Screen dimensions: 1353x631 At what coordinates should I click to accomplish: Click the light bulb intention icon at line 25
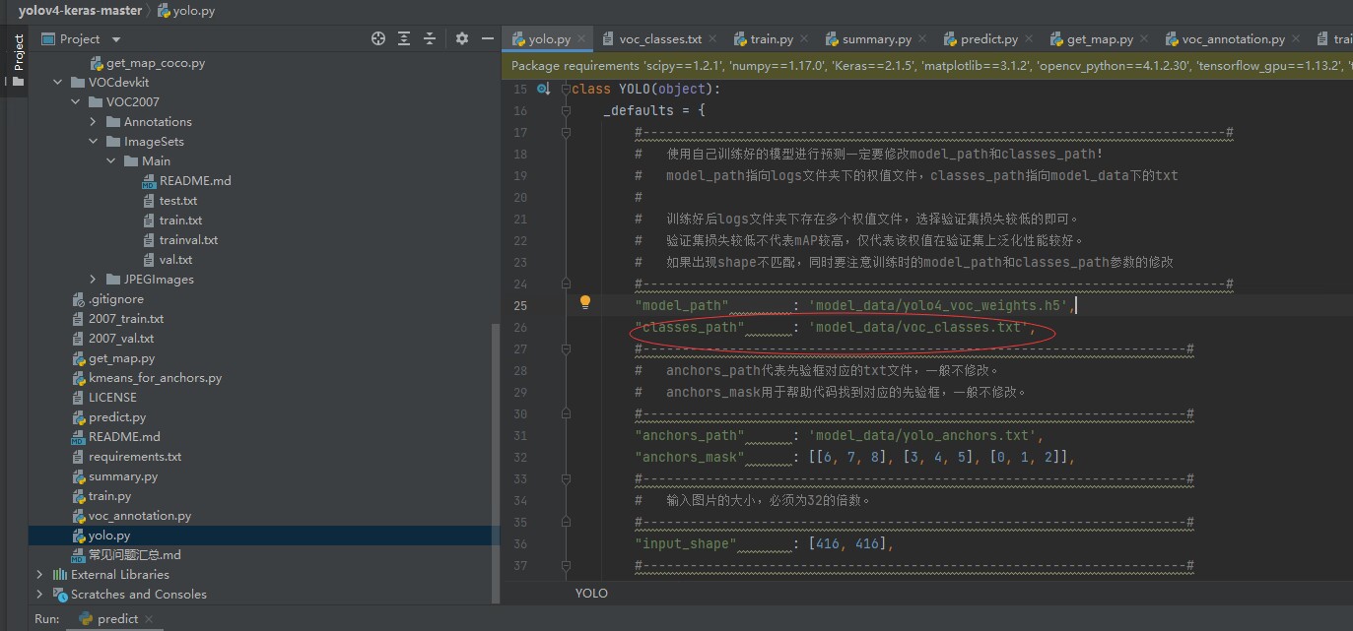coord(584,303)
